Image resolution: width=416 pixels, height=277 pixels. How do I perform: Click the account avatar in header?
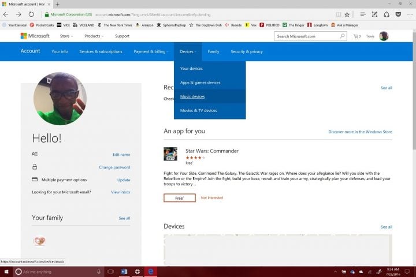click(384, 36)
